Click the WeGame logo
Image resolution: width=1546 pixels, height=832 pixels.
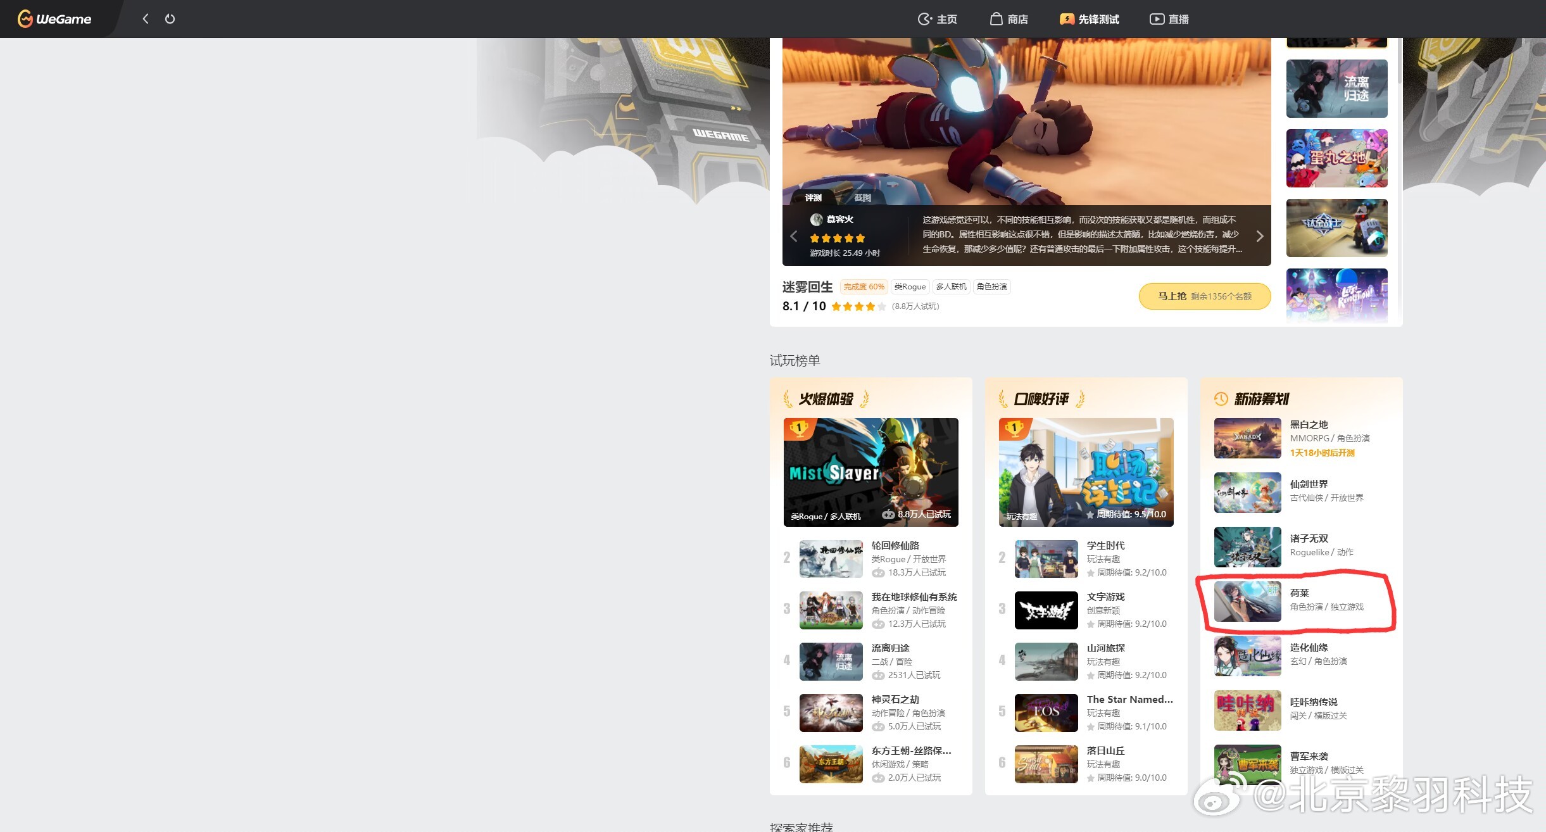pos(54,19)
